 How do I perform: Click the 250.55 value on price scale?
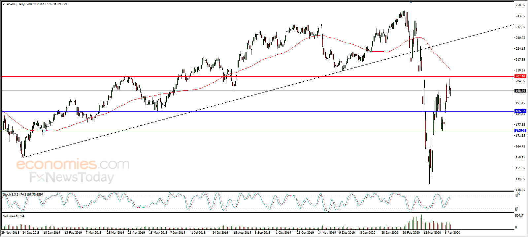(x=520, y=5)
